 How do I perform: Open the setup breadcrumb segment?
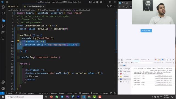coord(33,10)
